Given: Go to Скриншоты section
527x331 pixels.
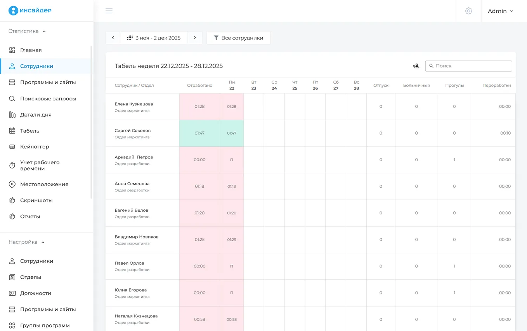Looking at the screenshot, I should click(36, 200).
